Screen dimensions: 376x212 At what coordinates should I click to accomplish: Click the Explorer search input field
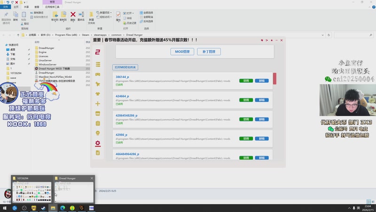353,35
